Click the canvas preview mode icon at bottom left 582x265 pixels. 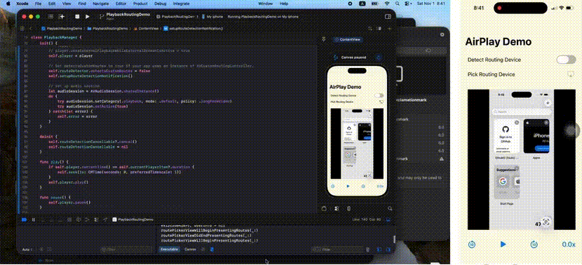tap(324, 209)
